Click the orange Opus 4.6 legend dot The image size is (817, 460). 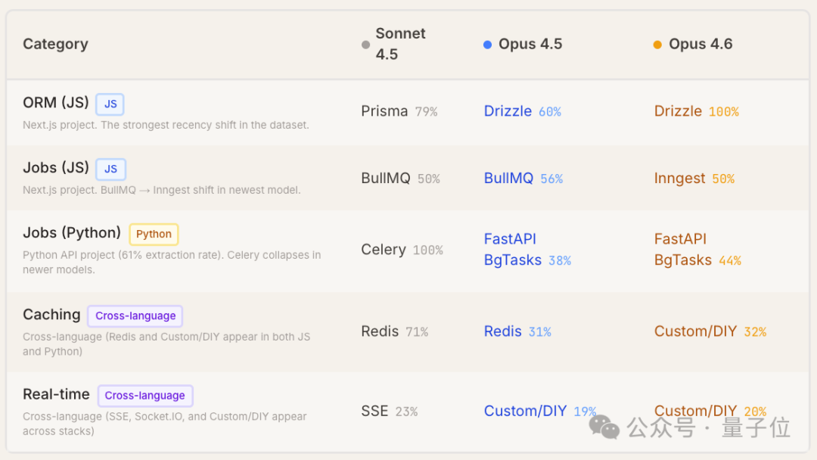(x=657, y=45)
